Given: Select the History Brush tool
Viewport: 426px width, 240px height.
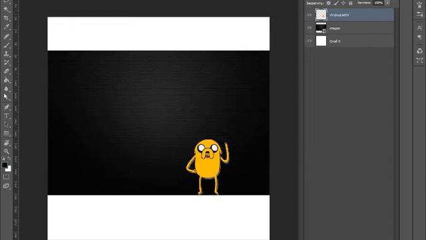Looking at the screenshot, I should tap(6, 63).
